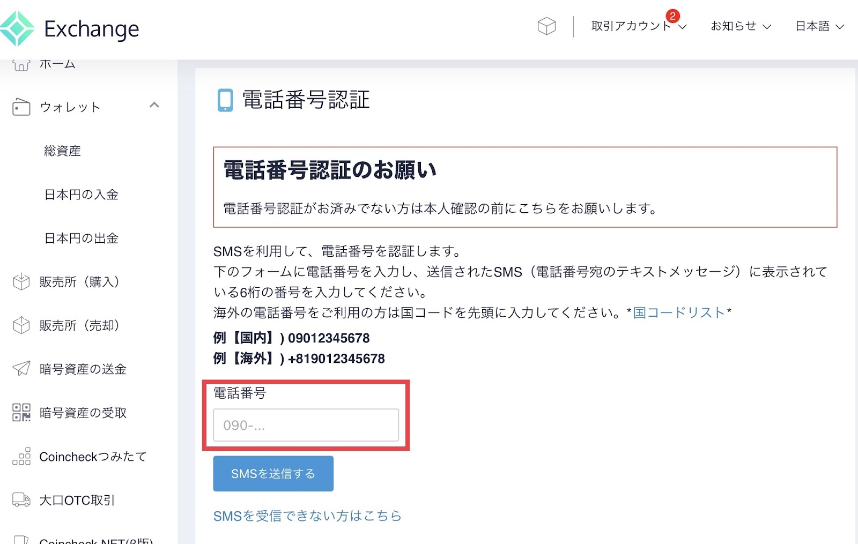Open Coincheckつみたて page
Screen dimensions: 858x544
(x=93, y=457)
